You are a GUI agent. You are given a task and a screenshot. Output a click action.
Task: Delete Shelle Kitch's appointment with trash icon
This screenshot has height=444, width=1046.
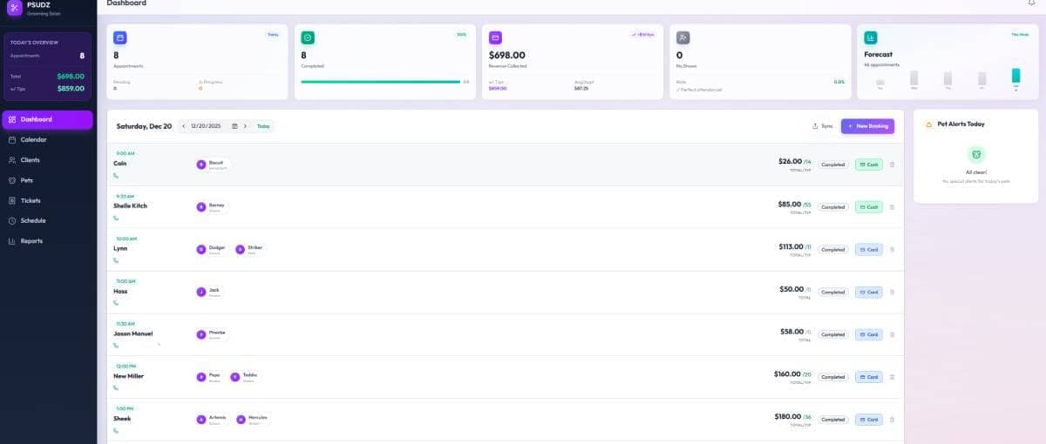click(892, 207)
